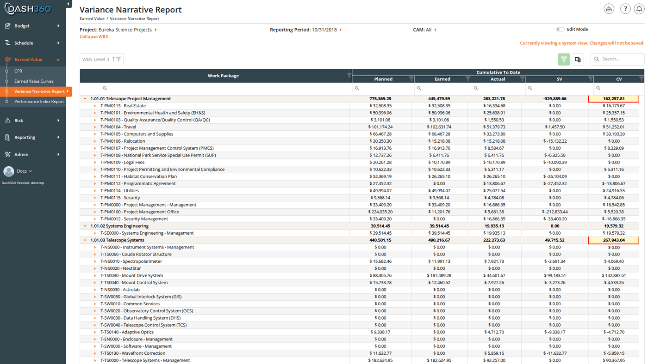Toggle the Edit Mode switch

click(560, 29)
